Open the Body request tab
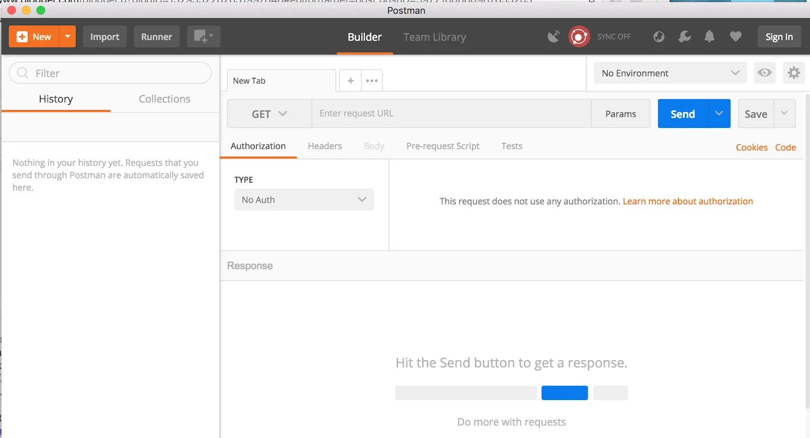 pyautogui.click(x=374, y=146)
